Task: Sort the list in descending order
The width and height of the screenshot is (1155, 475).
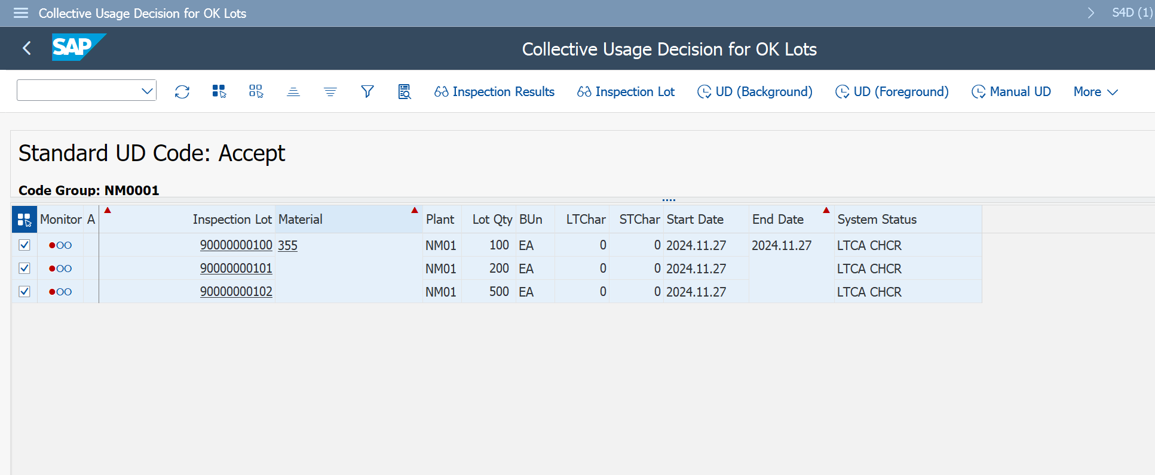Action: [330, 91]
